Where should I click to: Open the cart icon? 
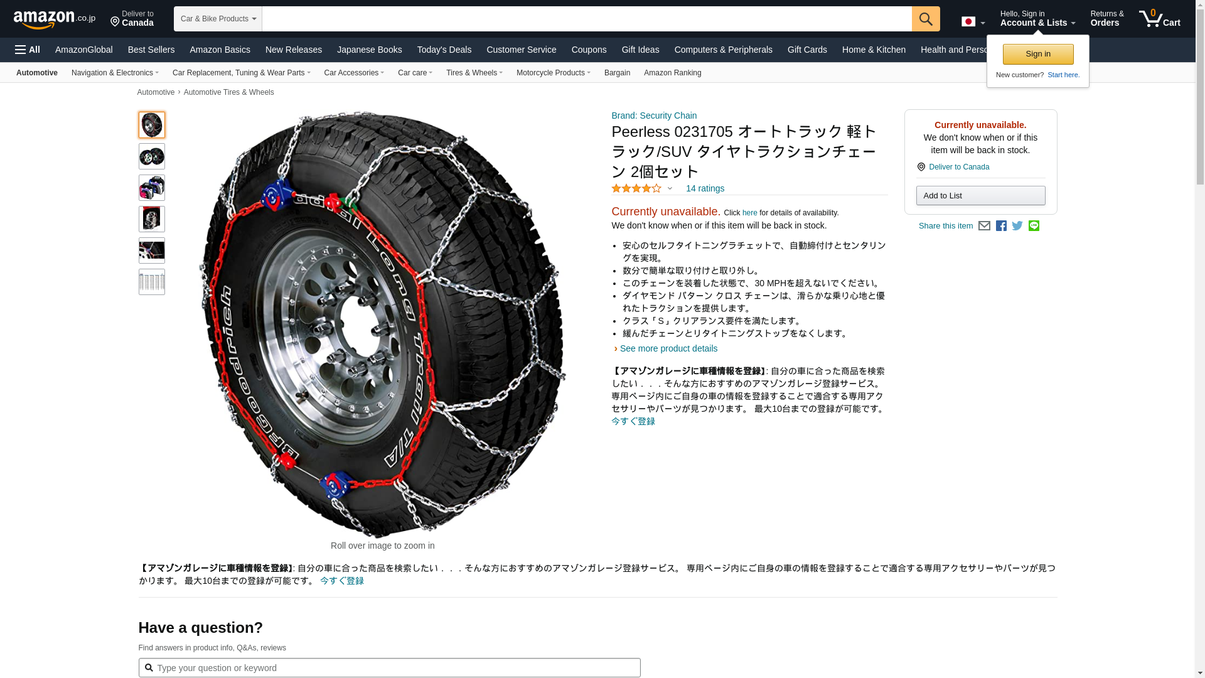click(1159, 19)
